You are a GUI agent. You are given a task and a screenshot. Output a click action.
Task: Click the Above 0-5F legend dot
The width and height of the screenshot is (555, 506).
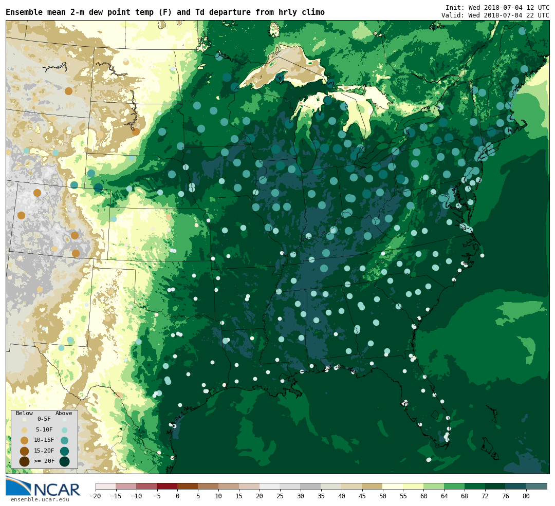coord(64,419)
